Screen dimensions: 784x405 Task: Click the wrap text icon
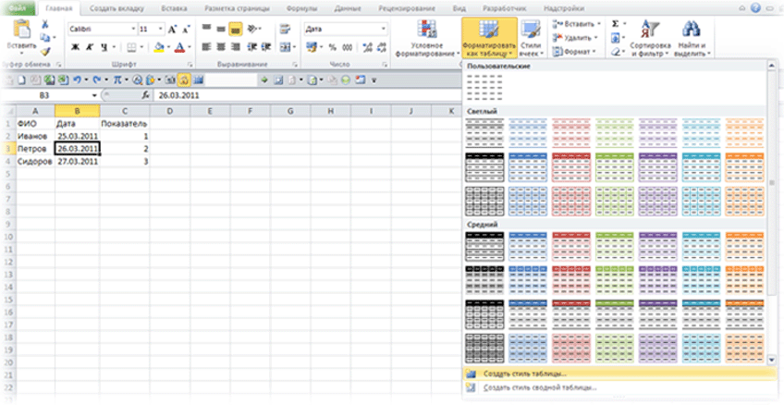pos(285,30)
